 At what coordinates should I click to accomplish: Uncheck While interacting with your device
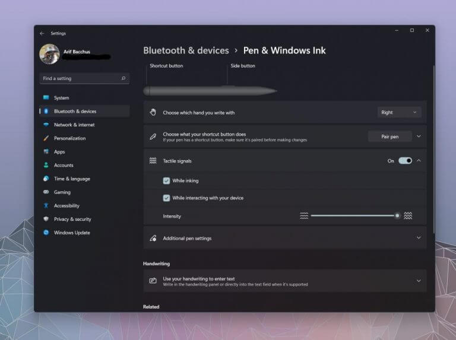(x=166, y=198)
